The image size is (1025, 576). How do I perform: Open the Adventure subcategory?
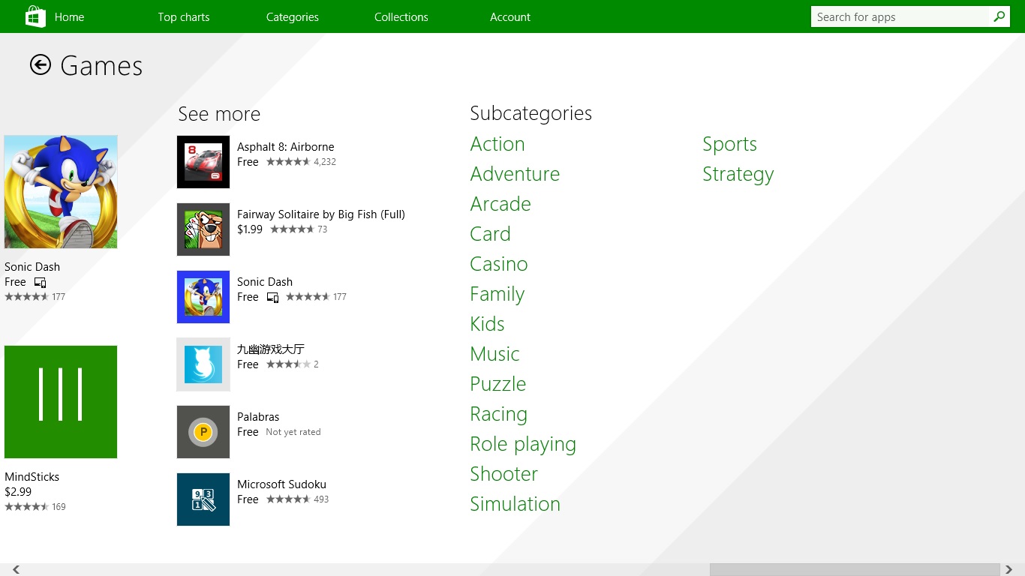[x=515, y=174]
